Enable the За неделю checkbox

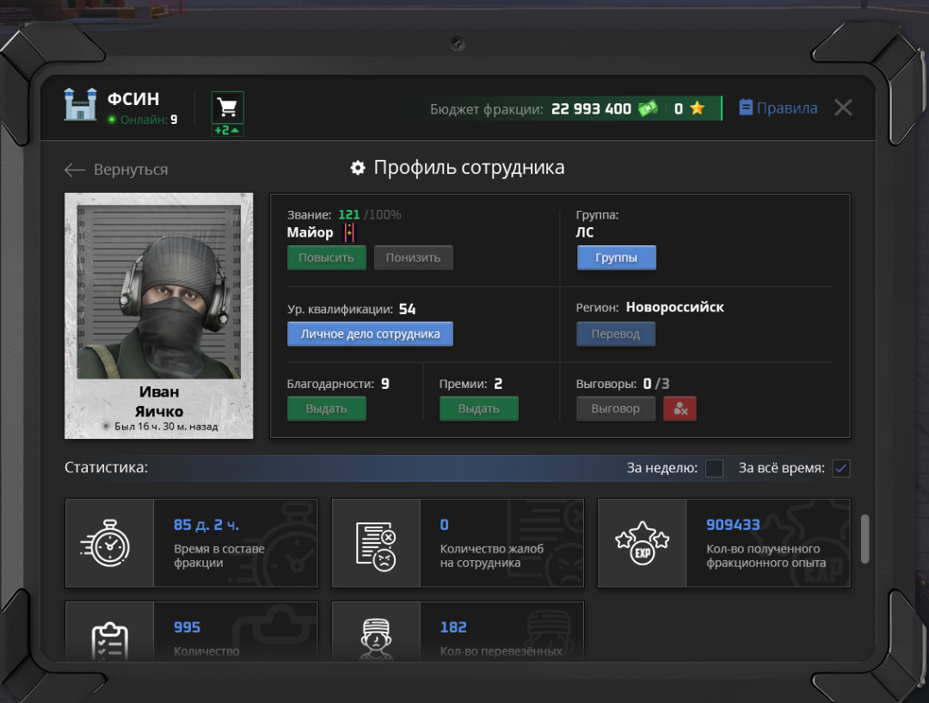pos(714,468)
